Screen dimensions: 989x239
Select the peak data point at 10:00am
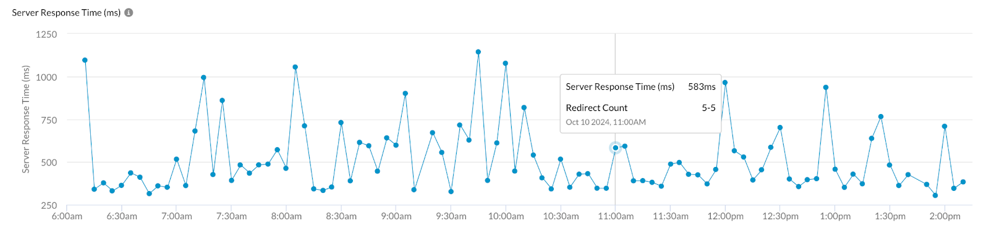(506, 63)
